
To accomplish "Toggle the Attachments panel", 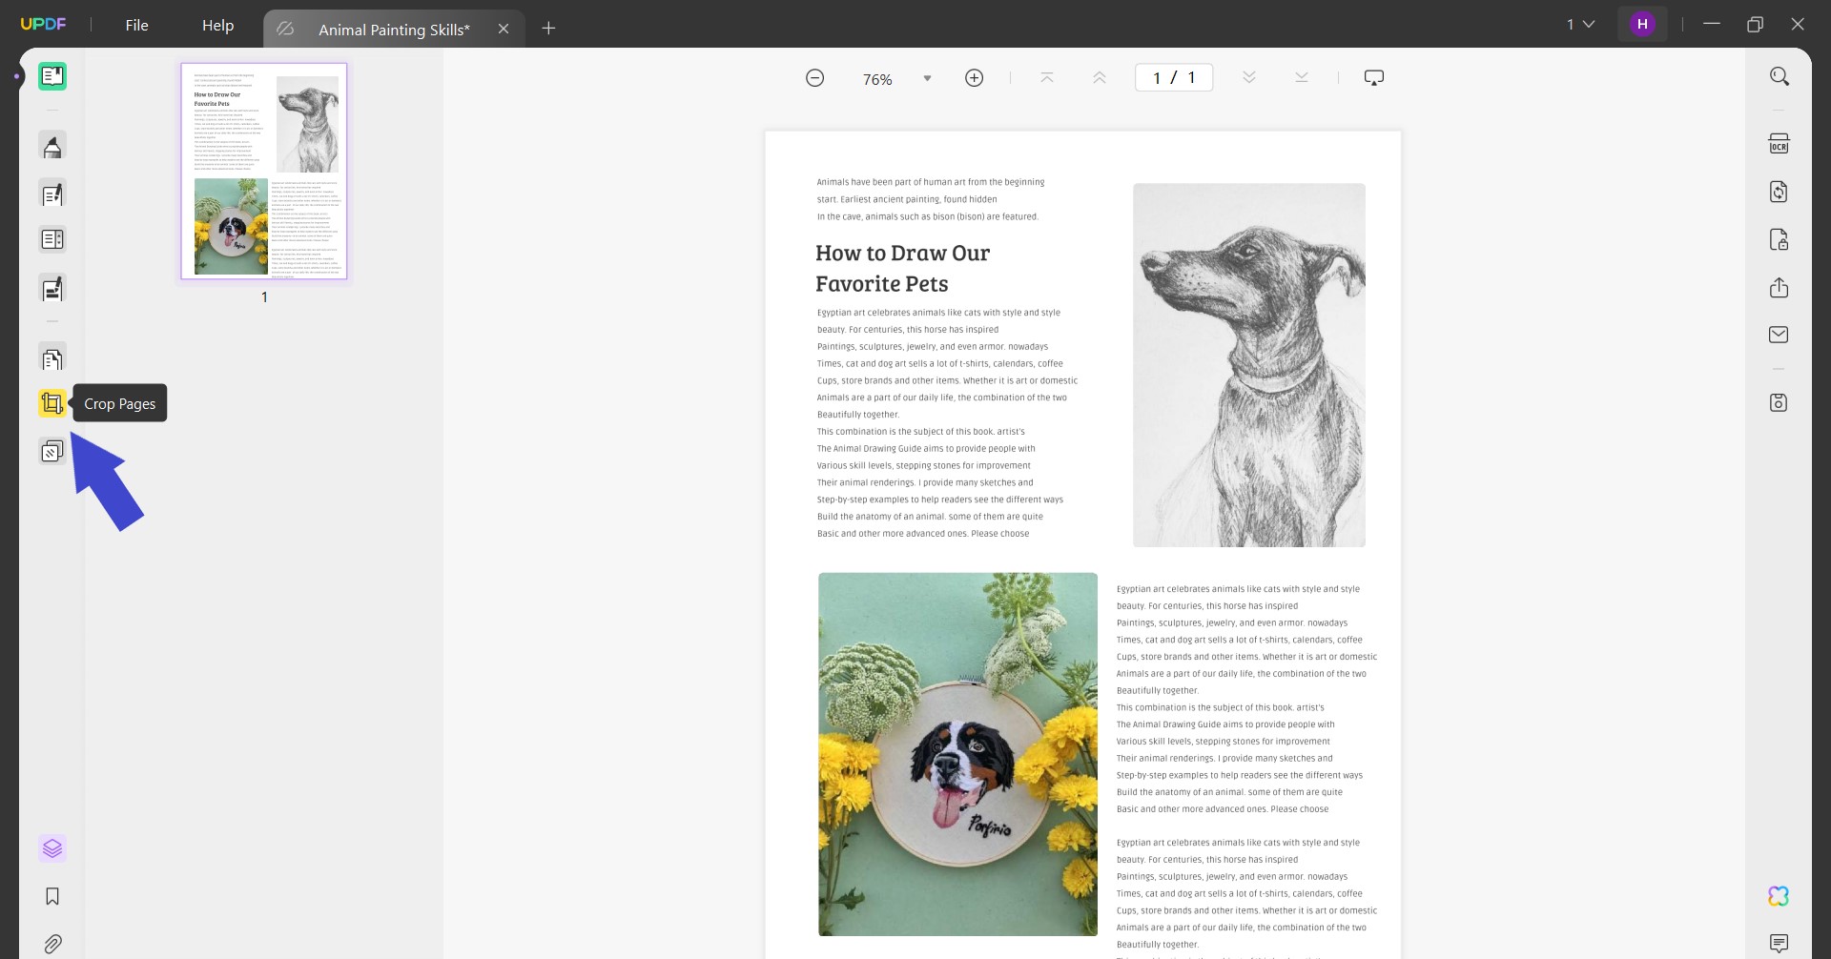I will (52, 944).
